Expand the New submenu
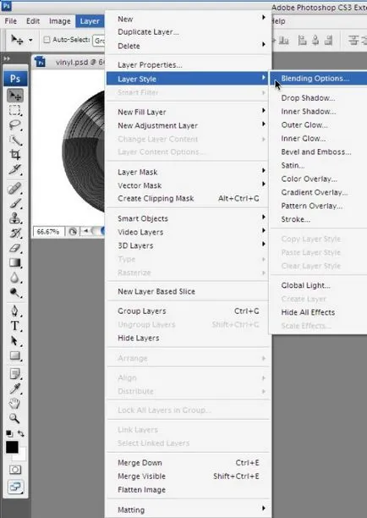 click(x=189, y=19)
